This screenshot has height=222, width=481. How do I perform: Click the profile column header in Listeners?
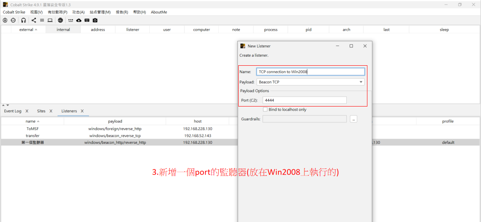(448, 121)
